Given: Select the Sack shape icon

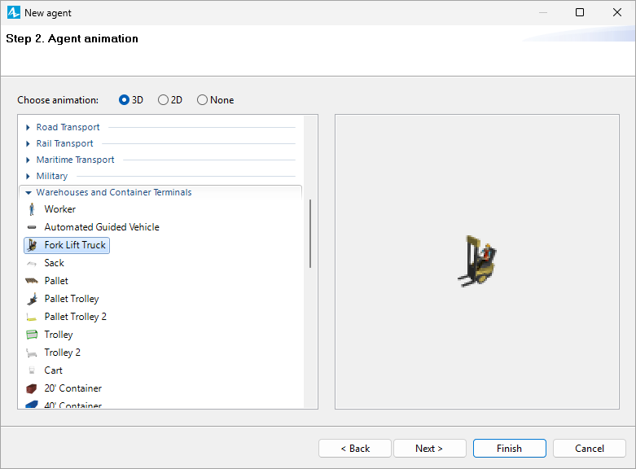Looking at the screenshot, I should 32,263.
